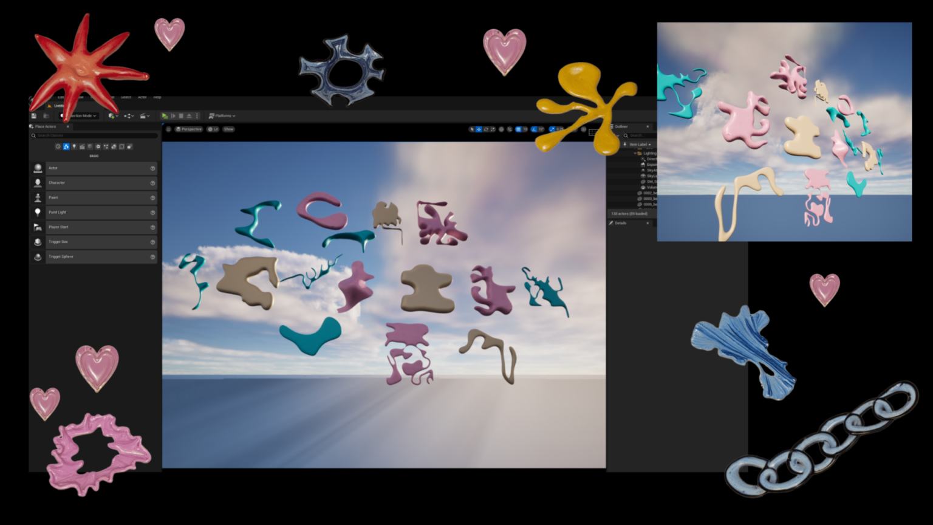Image resolution: width=933 pixels, height=525 pixels.
Task: Click the help icon on Point Light row
Action: 152,212
